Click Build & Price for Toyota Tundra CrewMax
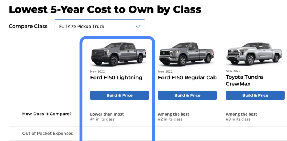 (x=255, y=95)
